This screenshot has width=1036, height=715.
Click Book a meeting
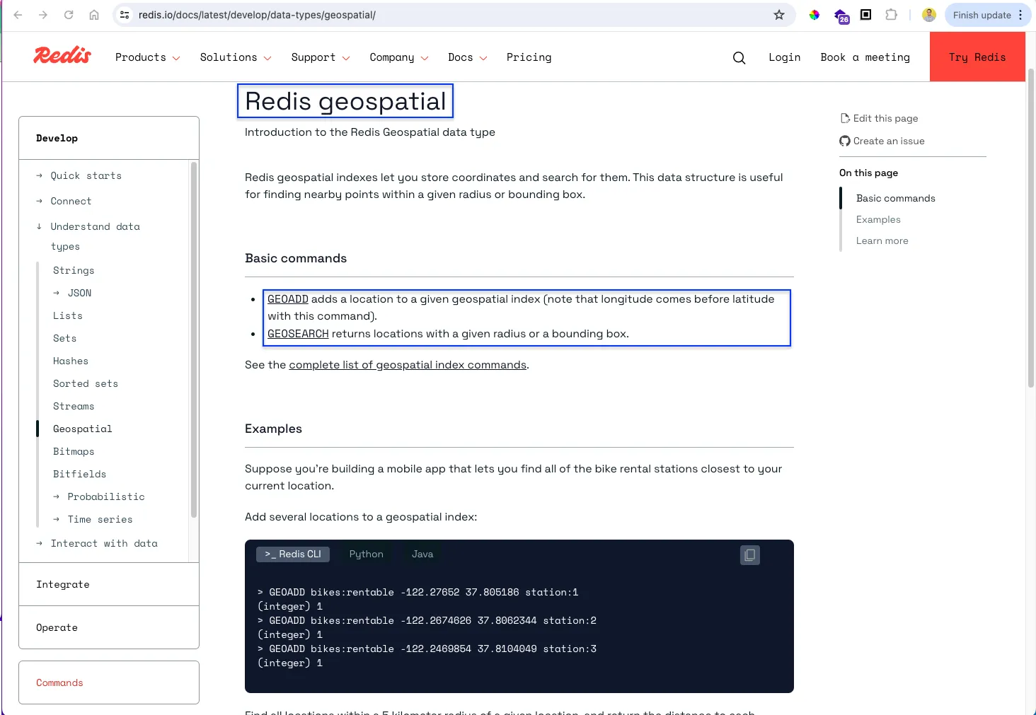865,57
